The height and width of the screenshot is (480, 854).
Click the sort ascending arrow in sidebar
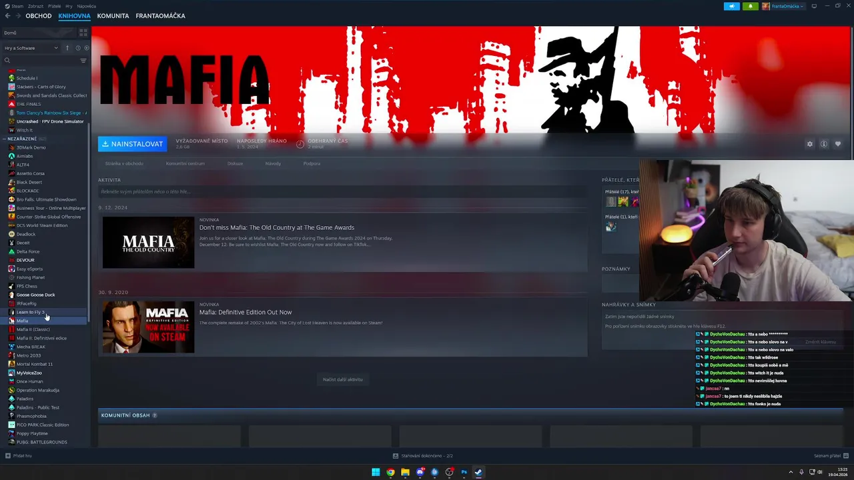click(67, 48)
